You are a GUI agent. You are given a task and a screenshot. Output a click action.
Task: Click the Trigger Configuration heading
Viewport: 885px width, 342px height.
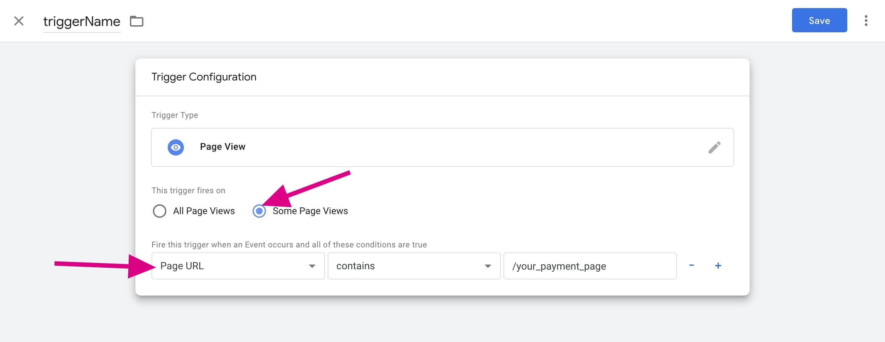coord(204,76)
